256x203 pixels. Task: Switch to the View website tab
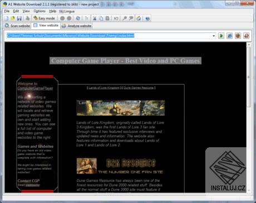pyautogui.click(x=46, y=26)
